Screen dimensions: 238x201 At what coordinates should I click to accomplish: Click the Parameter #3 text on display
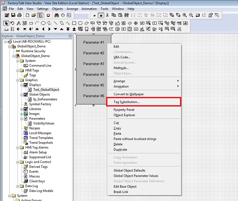93,64
